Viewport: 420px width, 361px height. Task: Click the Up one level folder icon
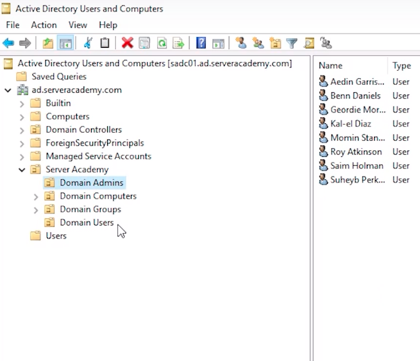point(47,43)
